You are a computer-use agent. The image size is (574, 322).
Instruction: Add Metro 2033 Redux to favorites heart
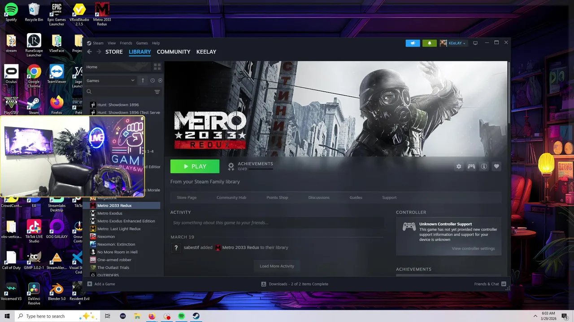pyautogui.click(x=496, y=166)
